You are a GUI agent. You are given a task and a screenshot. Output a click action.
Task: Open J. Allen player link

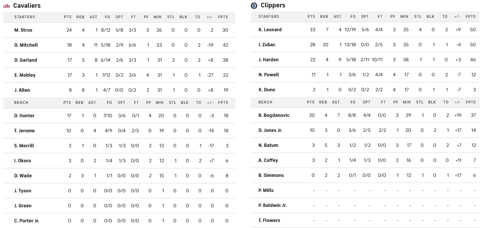tap(22, 90)
